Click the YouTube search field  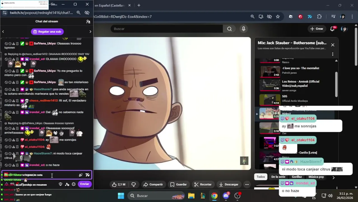click(167, 29)
